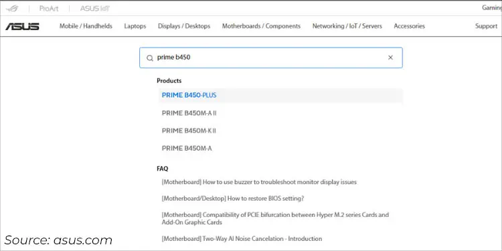Viewport: 502px width, 251px height.
Task: Select the PRIME B450-PLUS suggestion
Action: pyautogui.click(x=280, y=96)
